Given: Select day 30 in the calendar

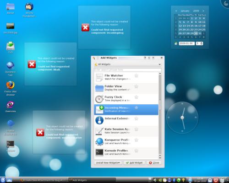Looking at the screenshot, I should tap(196, 33).
